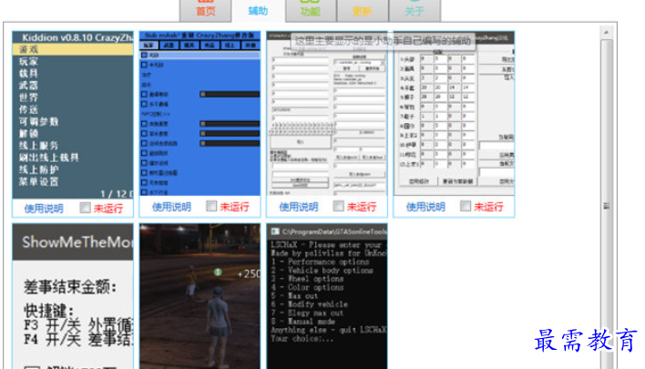The height and width of the screenshot is (369, 645).
Task: Click 未运行 status under Kiddion
Action: click(108, 209)
